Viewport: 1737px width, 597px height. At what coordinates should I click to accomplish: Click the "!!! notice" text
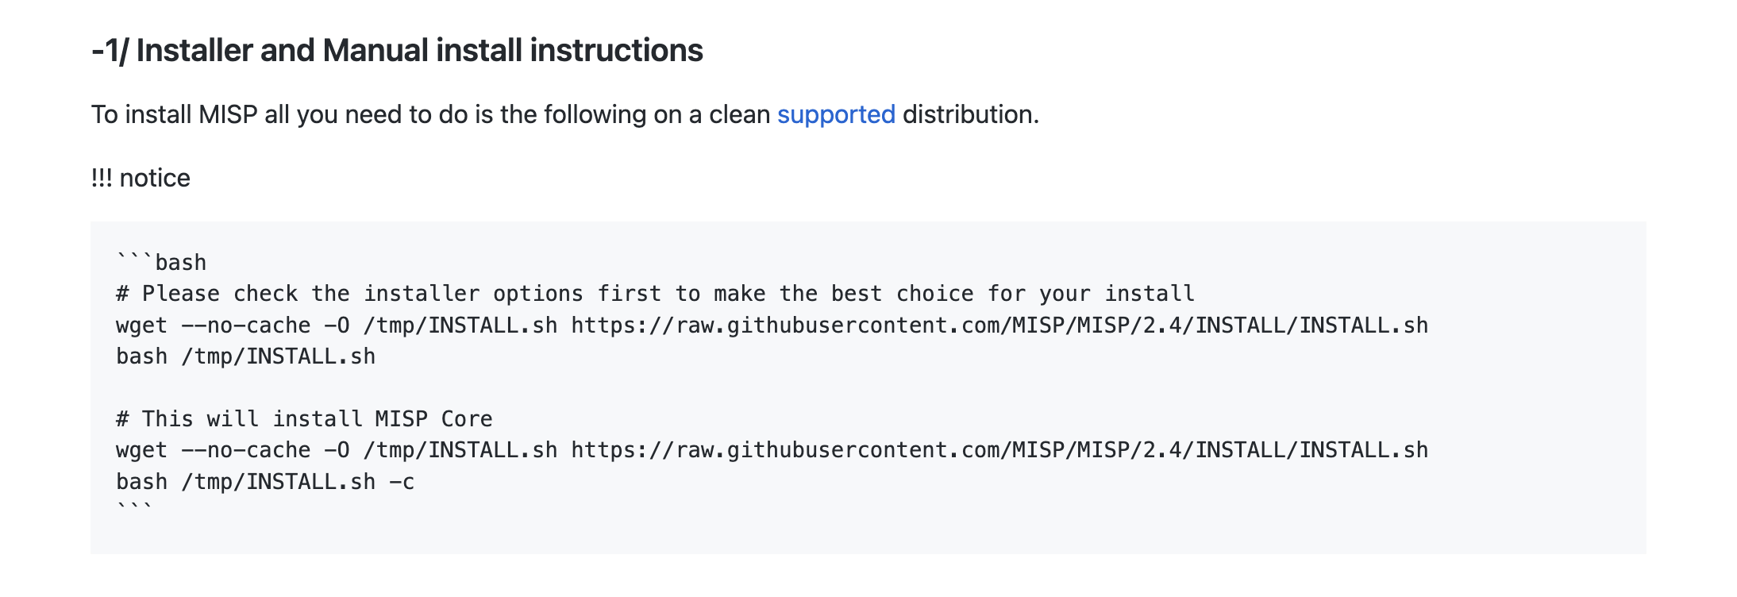141,178
